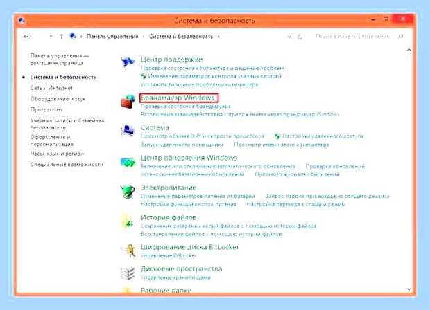This screenshot has width=430, height=310.
Task: Open Специальные возможности category
Action: 67,165
